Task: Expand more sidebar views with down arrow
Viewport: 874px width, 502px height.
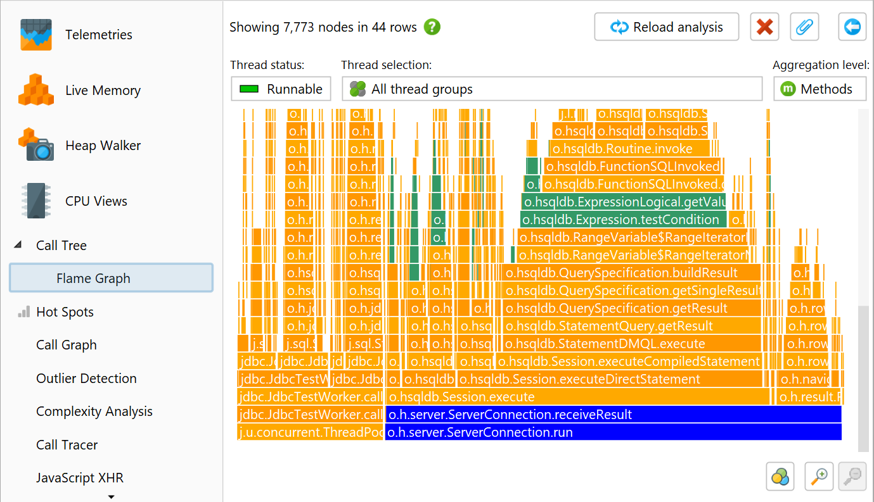Action: [x=111, y=497]
